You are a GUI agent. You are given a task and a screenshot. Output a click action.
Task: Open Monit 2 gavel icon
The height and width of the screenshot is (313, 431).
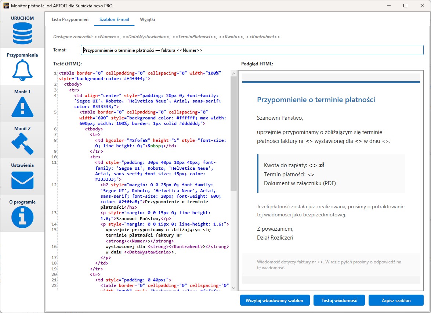click(x=22, y=144)
